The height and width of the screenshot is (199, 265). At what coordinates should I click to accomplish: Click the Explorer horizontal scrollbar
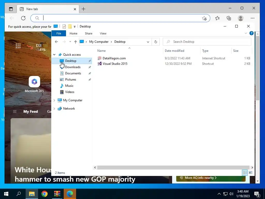(173, 167)
